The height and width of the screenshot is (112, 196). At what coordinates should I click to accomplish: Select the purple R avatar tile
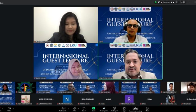129,99
